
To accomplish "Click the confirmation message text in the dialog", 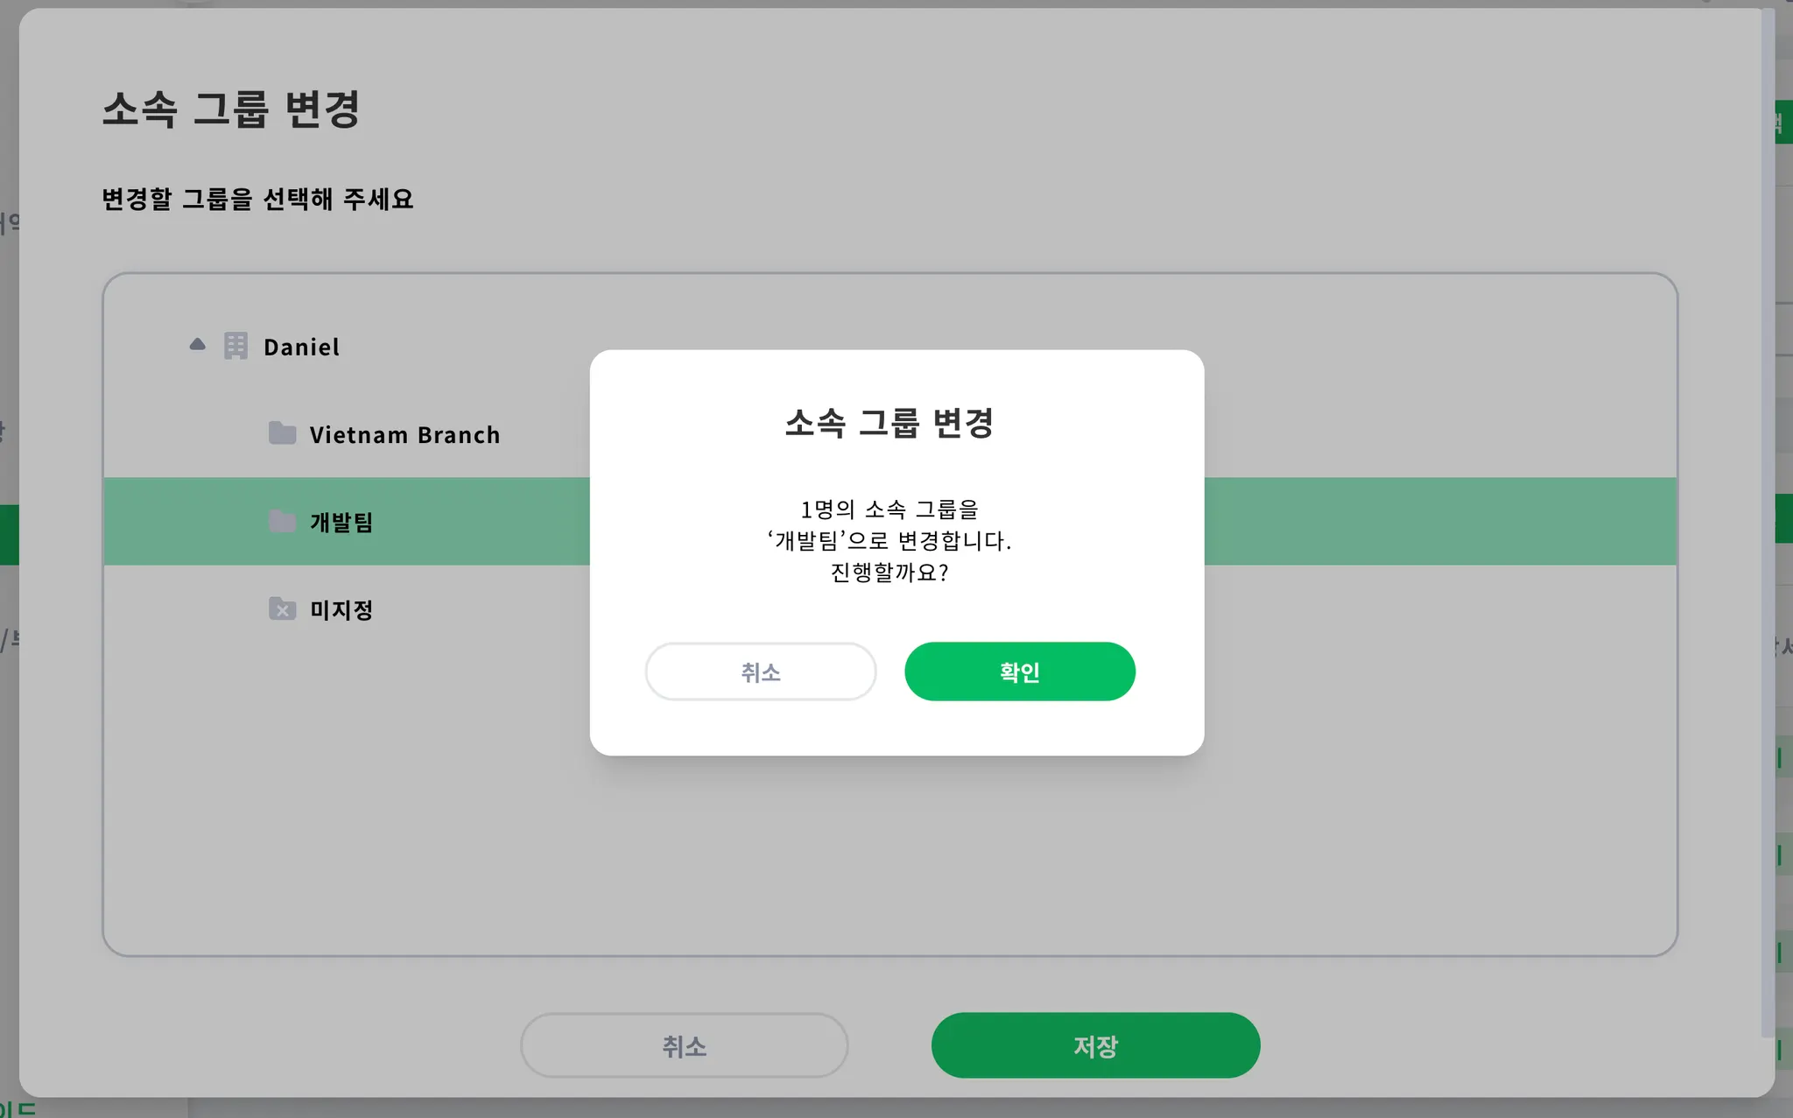I will (889, 540).
